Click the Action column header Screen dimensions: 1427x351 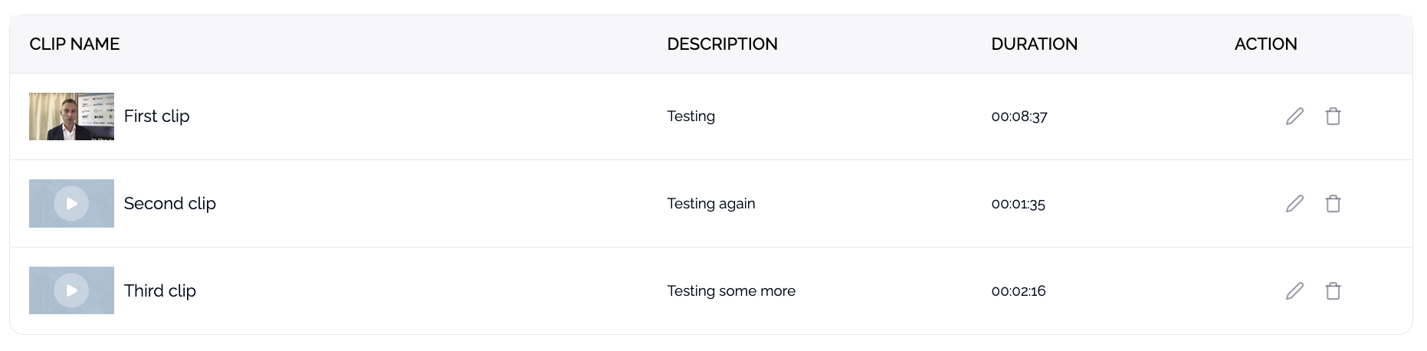tap(1265, 44)
